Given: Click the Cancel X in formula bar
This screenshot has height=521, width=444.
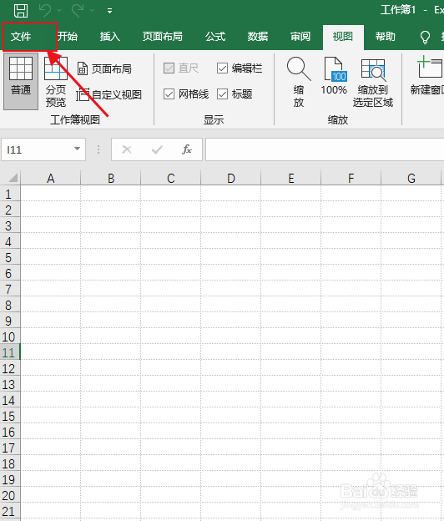Looking at the screenshot, I should (x=127, y=149).
